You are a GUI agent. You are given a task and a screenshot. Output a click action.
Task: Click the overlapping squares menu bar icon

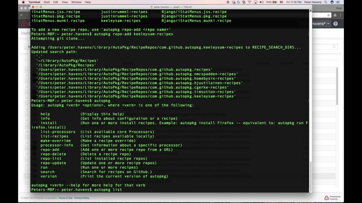[x=244, y=2]
